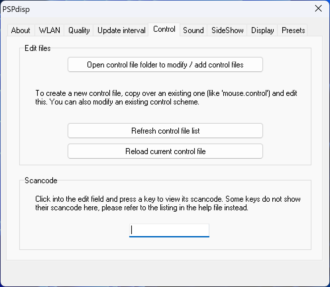Click the PSPdisp window title
Screen dimensions: 330x287
16,9
